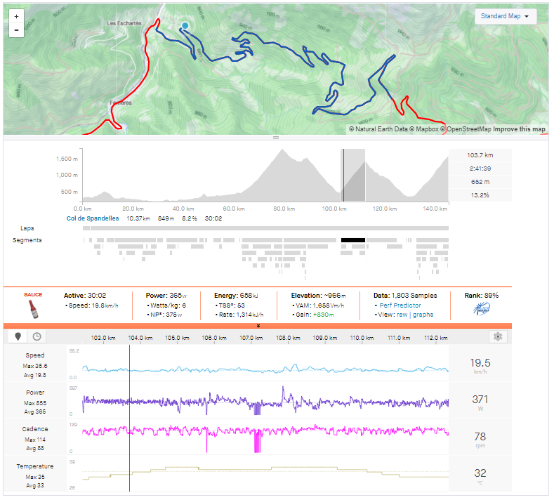Click the Sauce bottle logo
The width and height of the screenshot is (554, 500).
tap(33, 309)
